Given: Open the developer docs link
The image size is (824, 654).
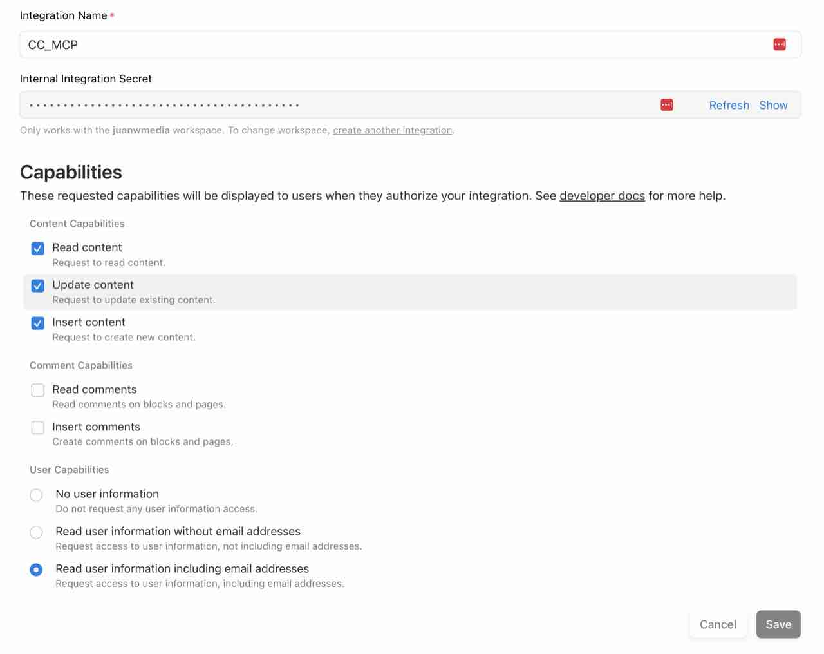Looking at the screenshot, I should click(602, 196).
